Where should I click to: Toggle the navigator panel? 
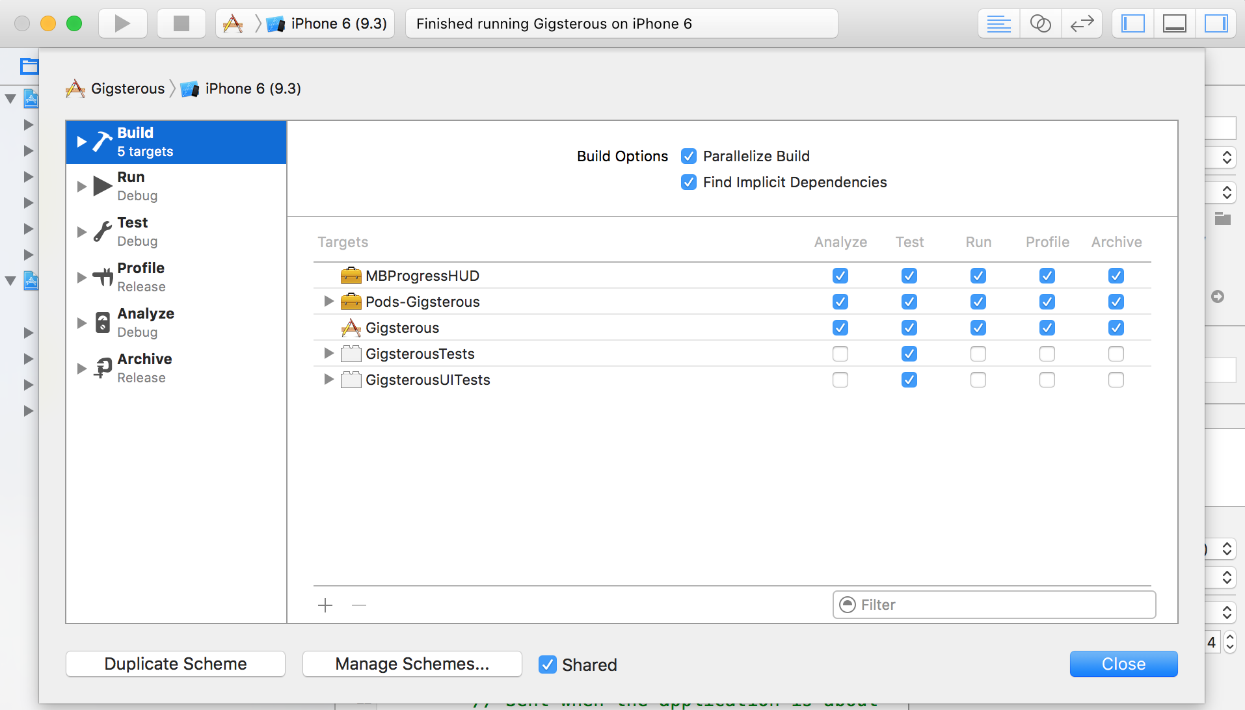tap(1133, 24)
